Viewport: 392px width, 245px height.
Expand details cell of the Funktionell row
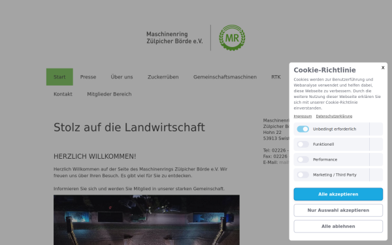[376, 144]
